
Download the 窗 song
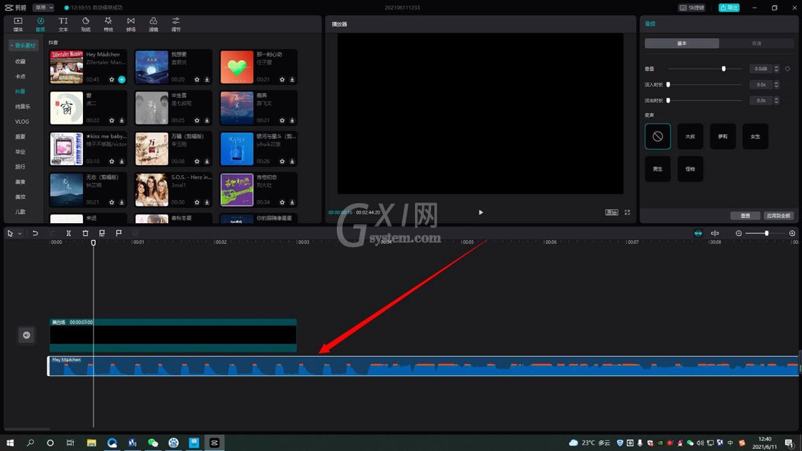[122, 120]
